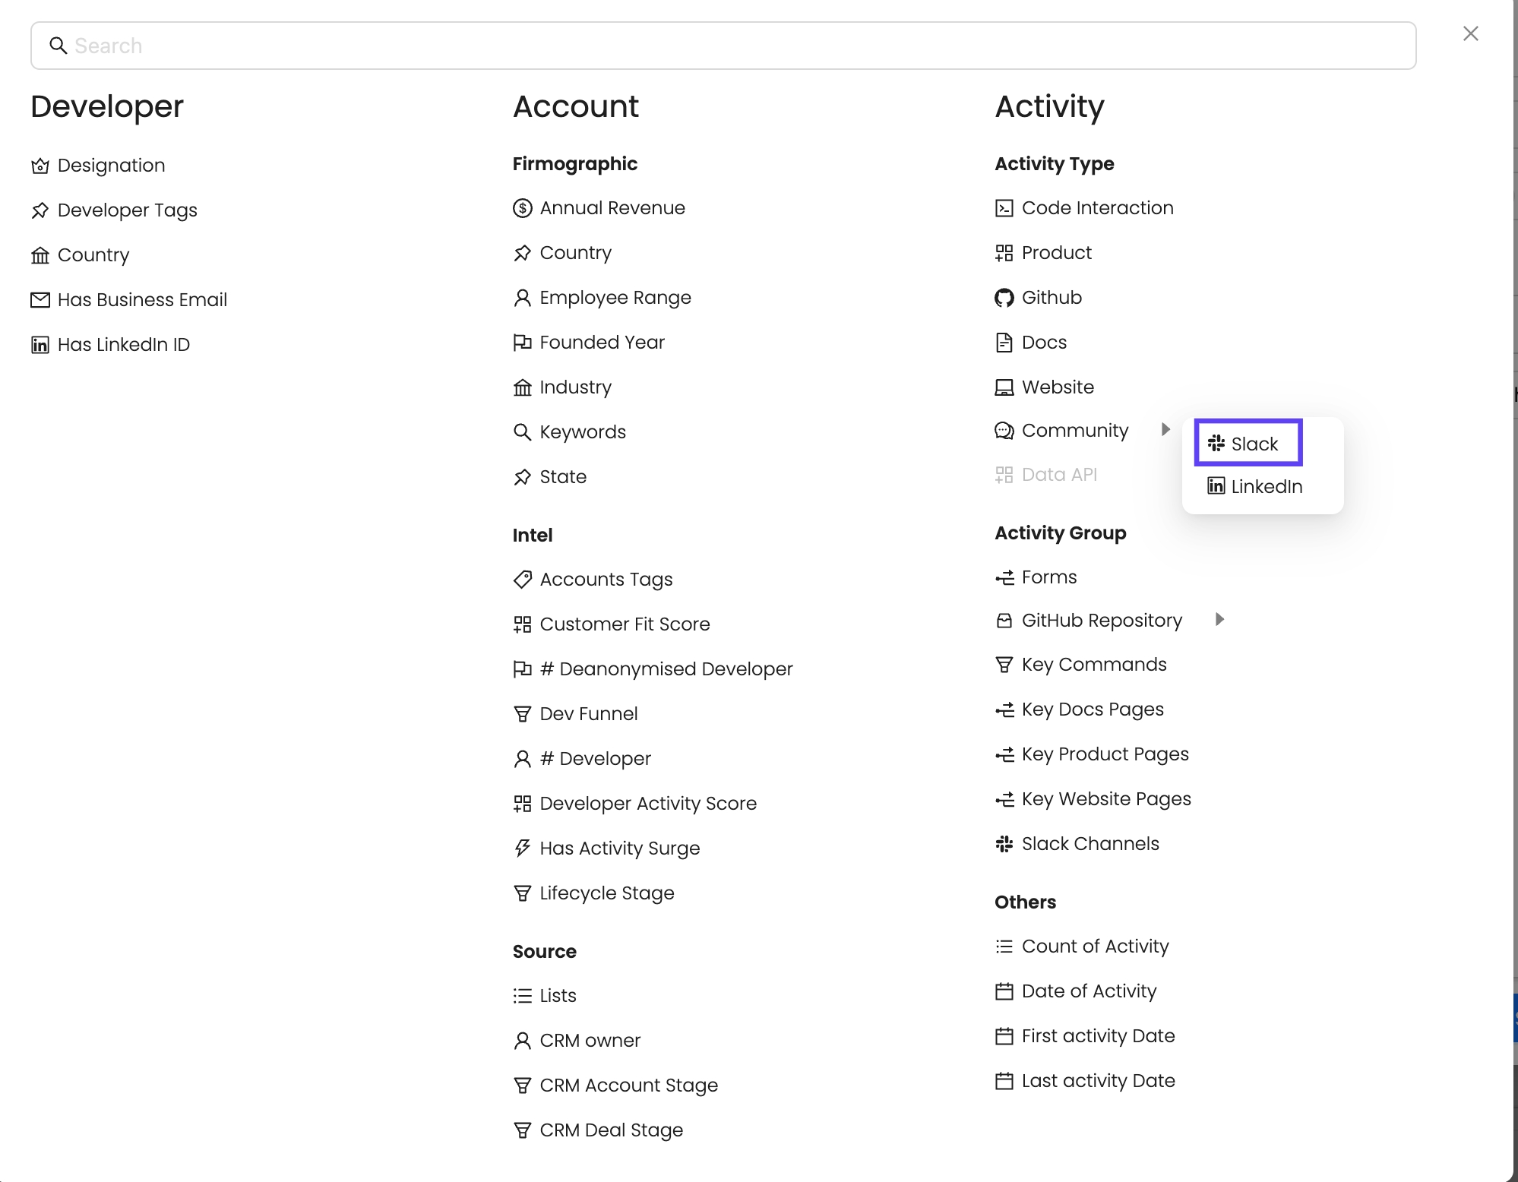This screenshot has width=1518, height=1182.
Task: Choose LinkedIn from the Community submenu
Action: (1266, 486)
